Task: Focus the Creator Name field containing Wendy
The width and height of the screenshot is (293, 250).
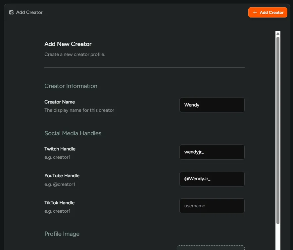Action: pos(212,105)
